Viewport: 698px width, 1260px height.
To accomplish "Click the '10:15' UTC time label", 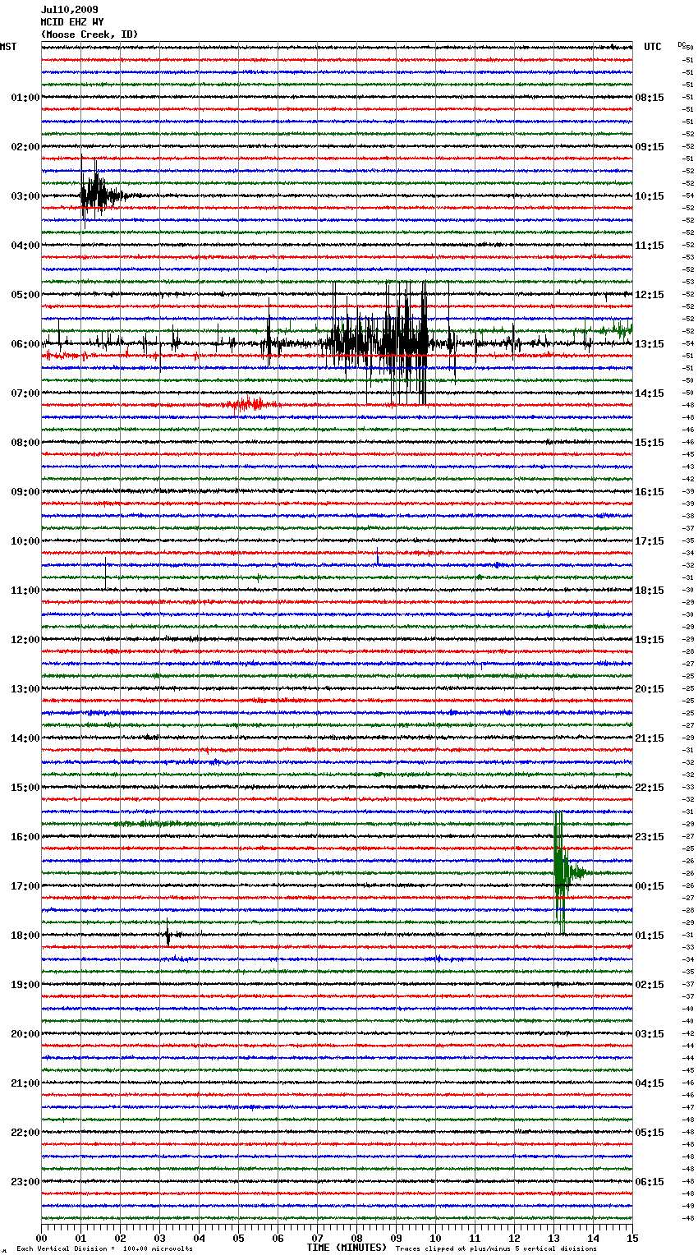I will pyautogui.click(x=650, y=196).
